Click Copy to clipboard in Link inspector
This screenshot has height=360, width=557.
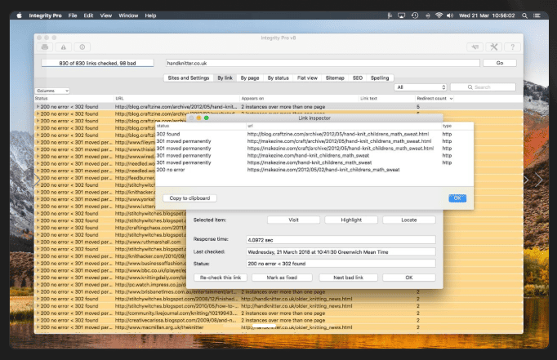189,198
